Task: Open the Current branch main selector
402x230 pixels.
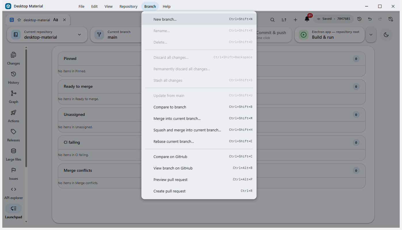Action: pos(116,35)
